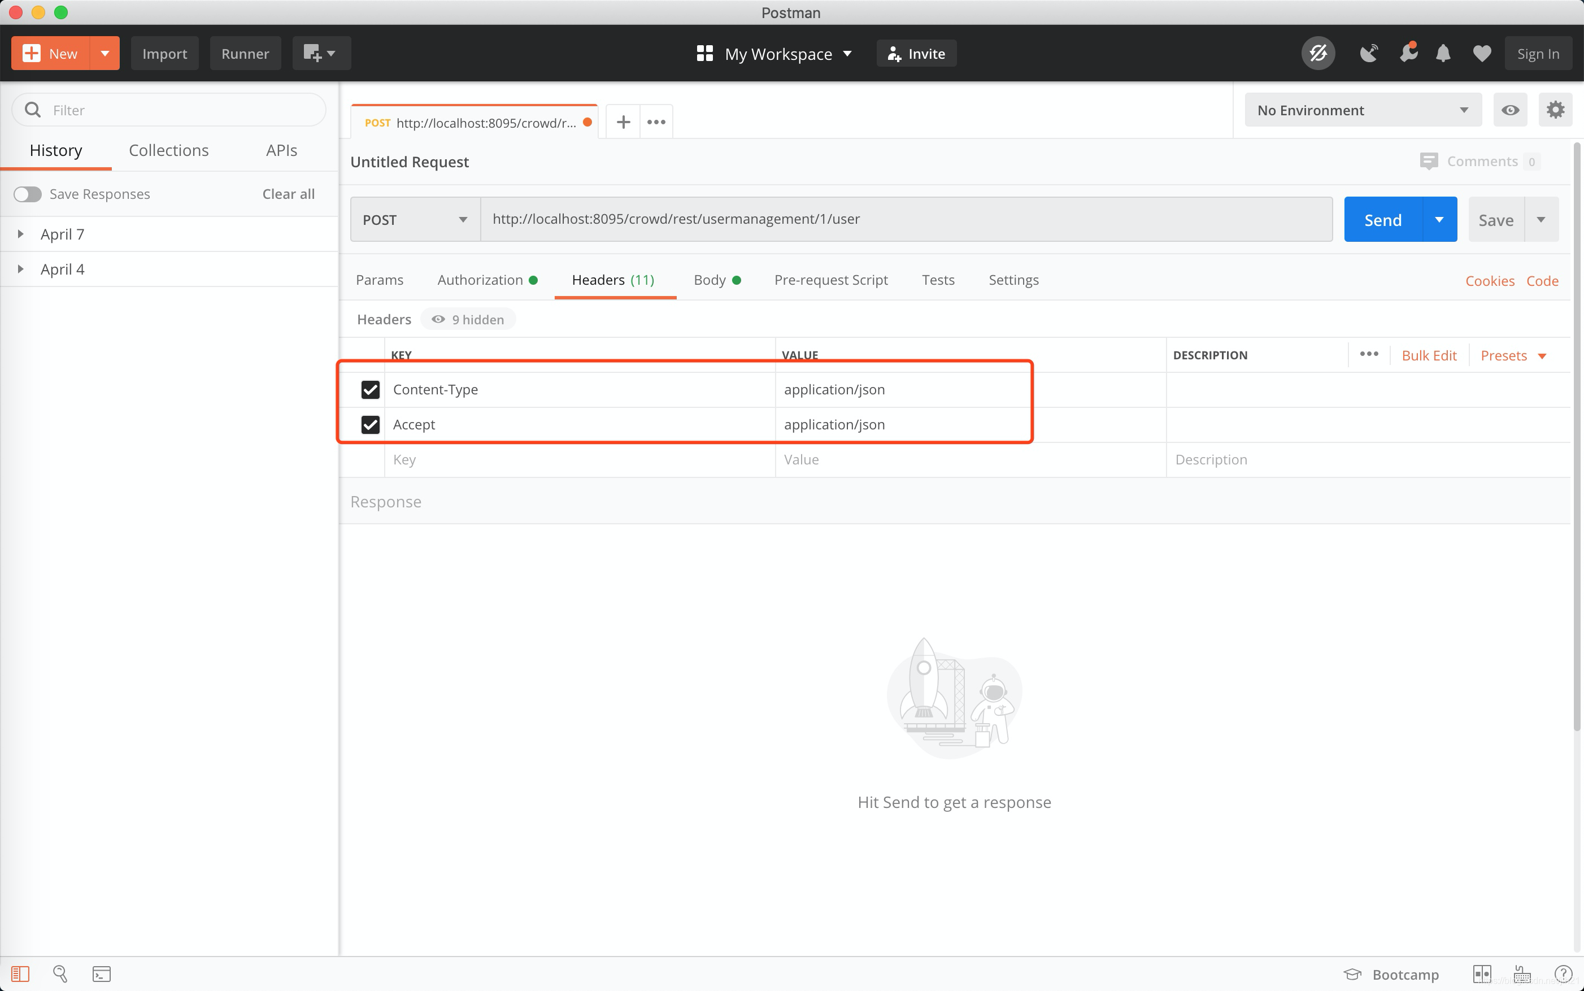Click the request URL input field
The height and width of the screenshot is (991, 1584).
(x=906, y=219)
